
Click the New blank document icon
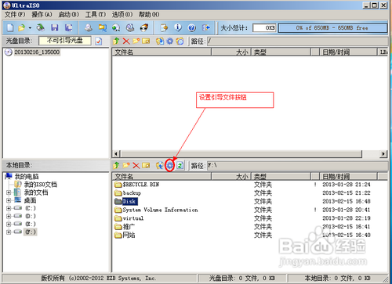click(x=10, y=27)
